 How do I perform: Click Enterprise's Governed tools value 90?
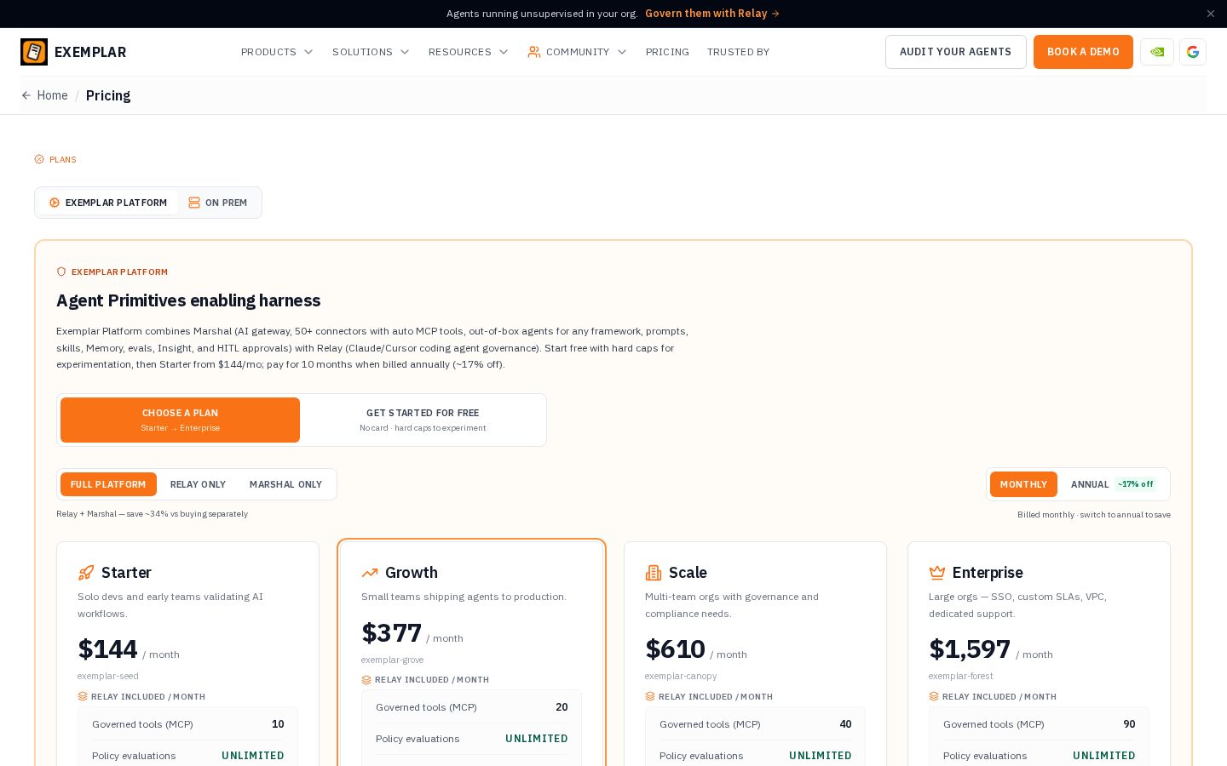tap(1129, 724)
